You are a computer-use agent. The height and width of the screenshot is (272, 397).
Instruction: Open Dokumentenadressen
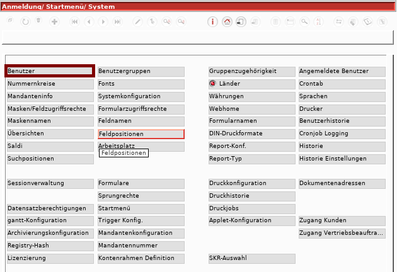click(342, 184)
